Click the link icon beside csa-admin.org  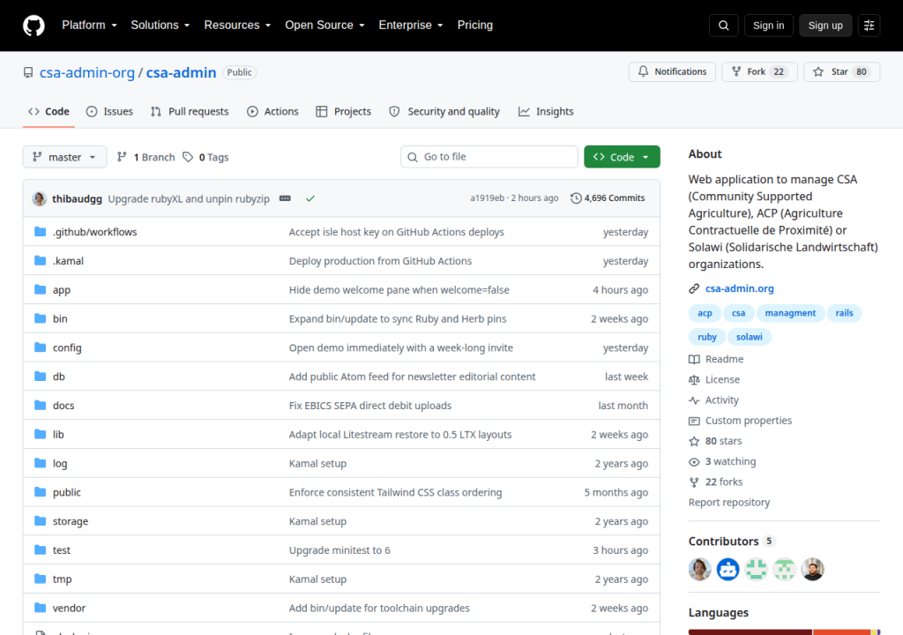click(x=694, y=288)
